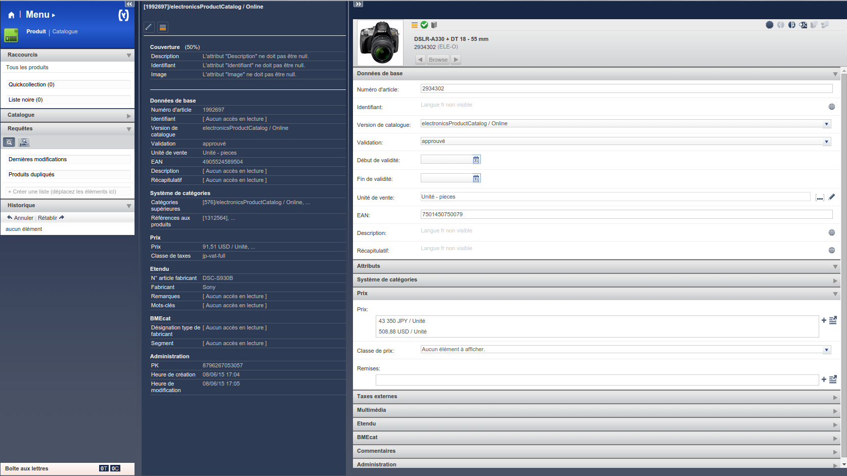
Task: Switch to the Catalogue perspective
Action: coord(65,31)
